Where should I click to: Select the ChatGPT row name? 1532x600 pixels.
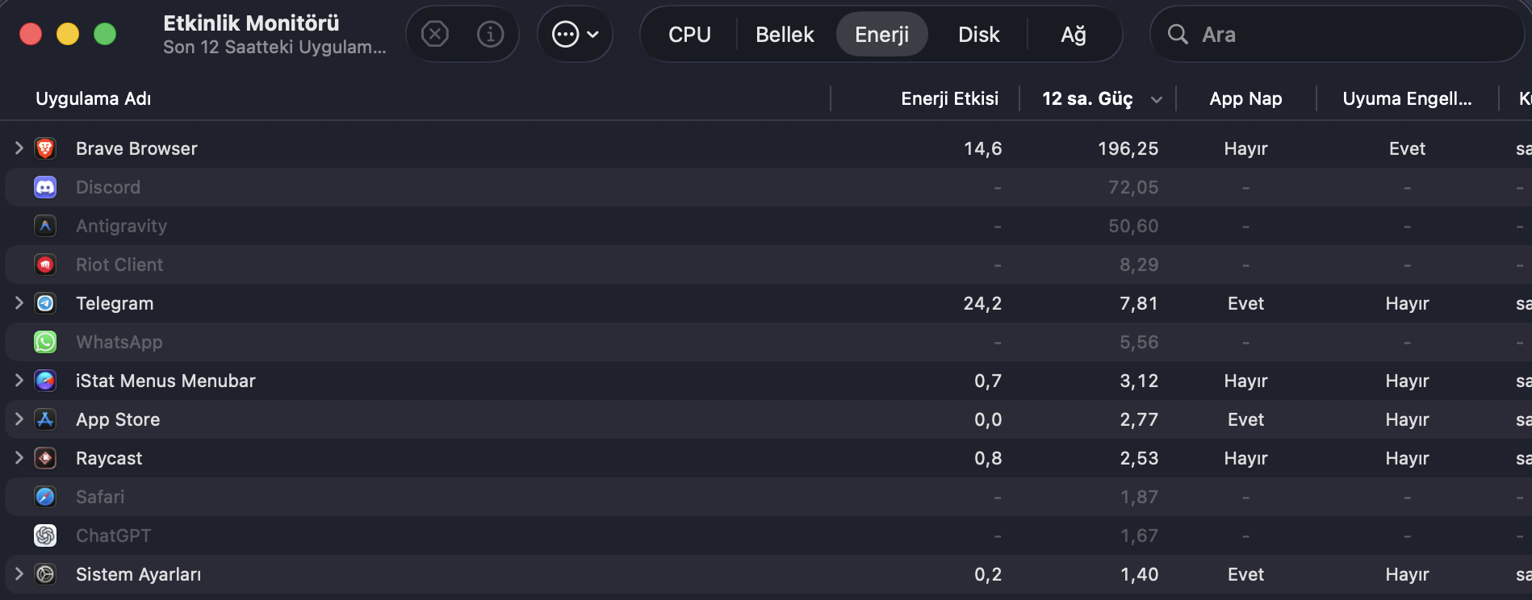[x=113, y=535]
